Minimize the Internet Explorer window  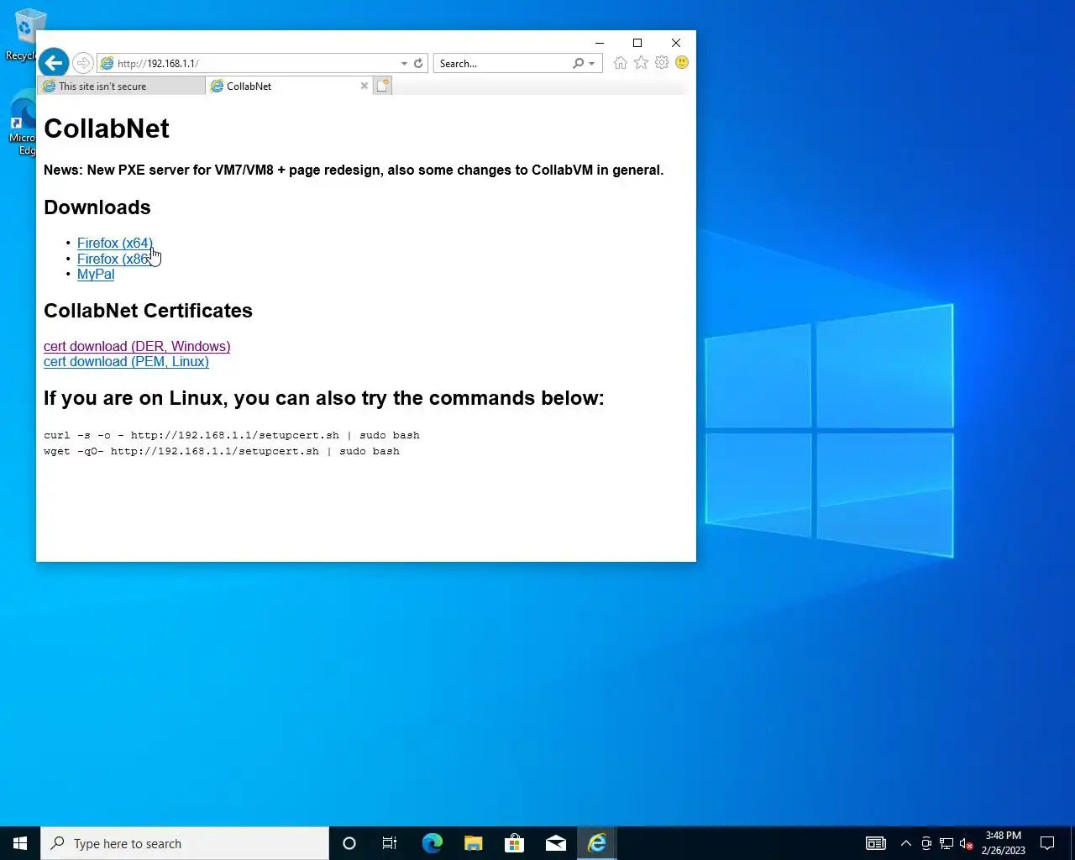600,43
